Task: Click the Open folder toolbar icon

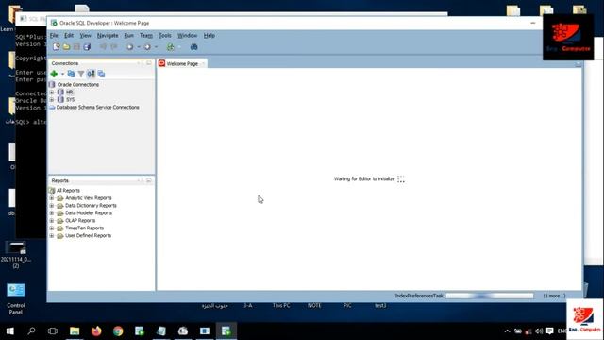Action: tap(67, 47)
